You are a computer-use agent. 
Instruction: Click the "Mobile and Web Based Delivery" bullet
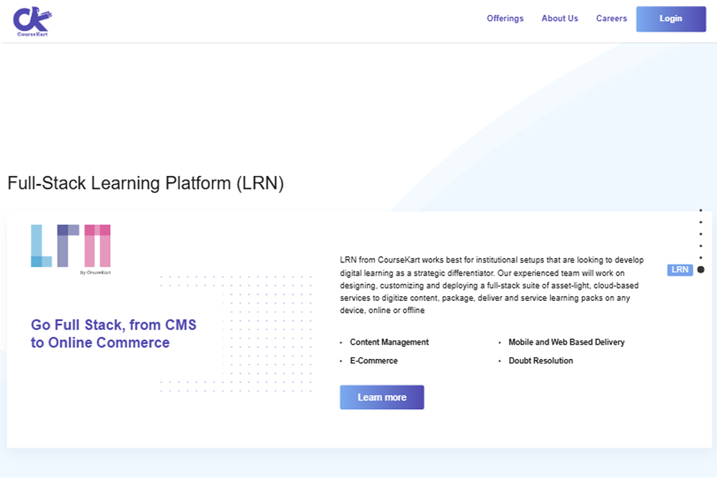pos(566,342)
